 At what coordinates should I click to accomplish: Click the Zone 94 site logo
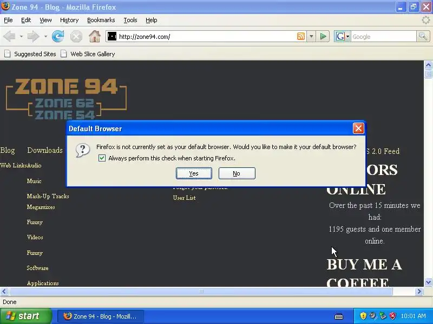pos(66,99)
